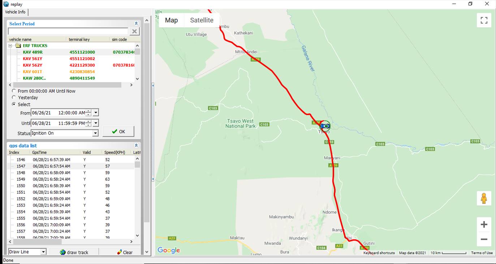The width and height of the screenshot is (496, 264).
Task: Open the ERF TRUCKS folder icon
Action: click(x=18, y=45)
